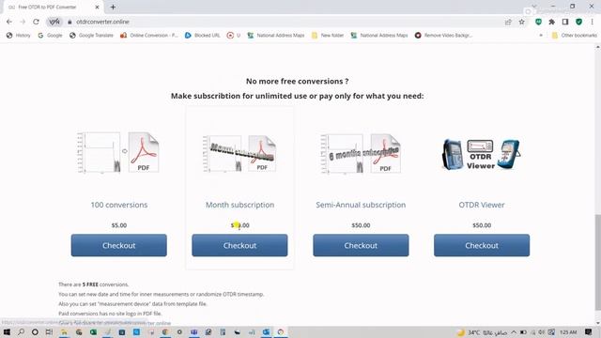Open the taskbar search magnifier
The image size is (601, 338).
click(21, 331)
